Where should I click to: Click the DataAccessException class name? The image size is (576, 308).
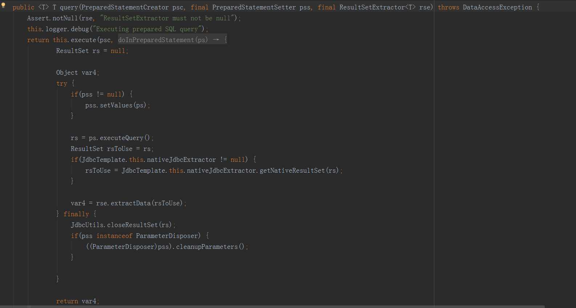(x=497, y=7)
